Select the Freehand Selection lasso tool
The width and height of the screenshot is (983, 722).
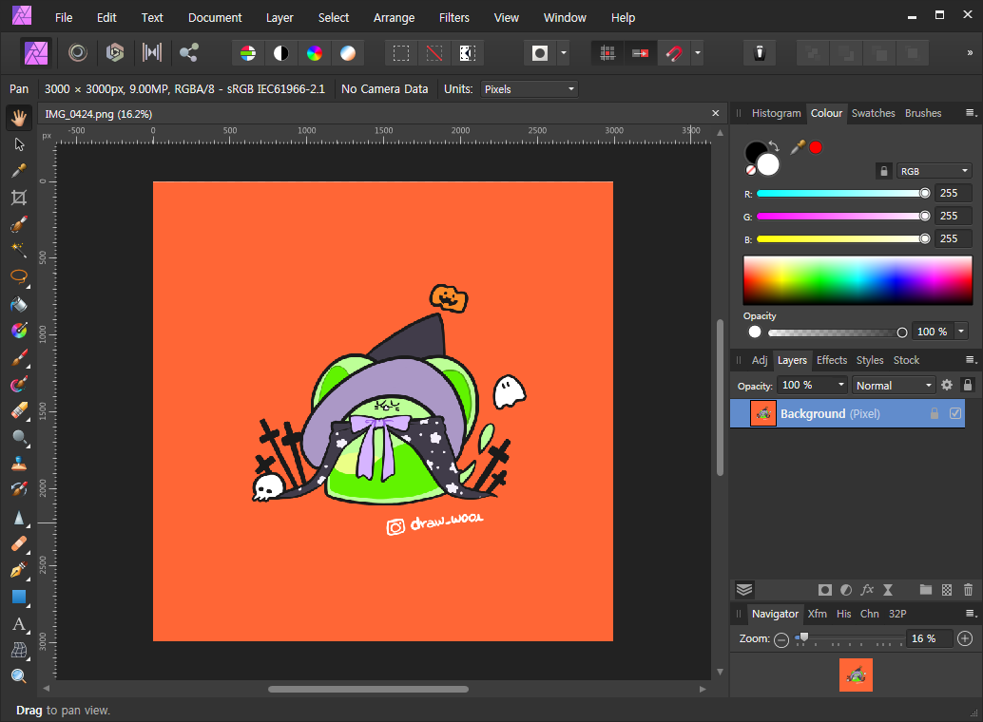(19, 276)
